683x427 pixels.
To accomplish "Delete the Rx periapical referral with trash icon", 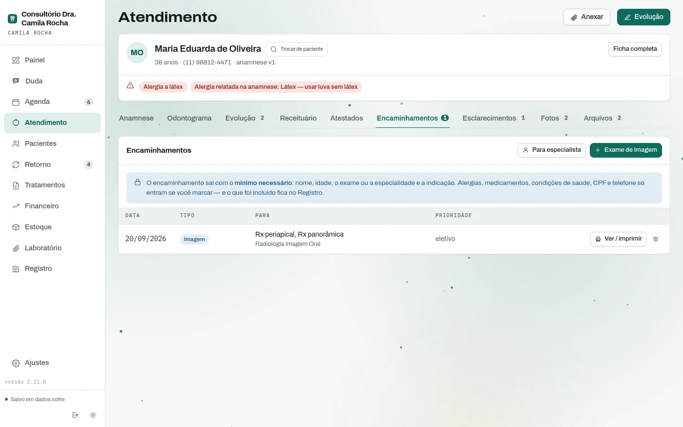I will (656, 239).
